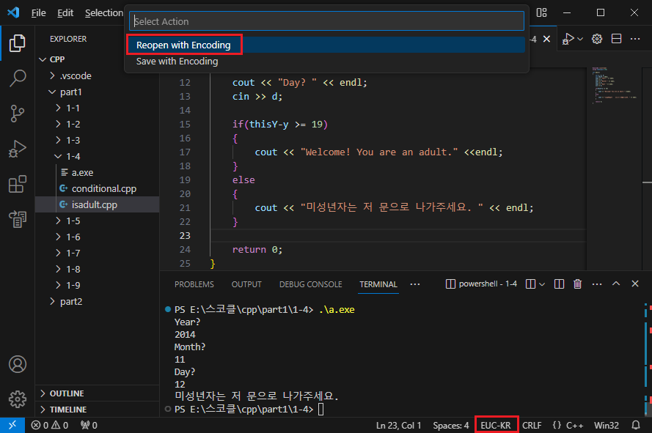
Task: Click the remote window indicator in status bar
Action: 12,425
